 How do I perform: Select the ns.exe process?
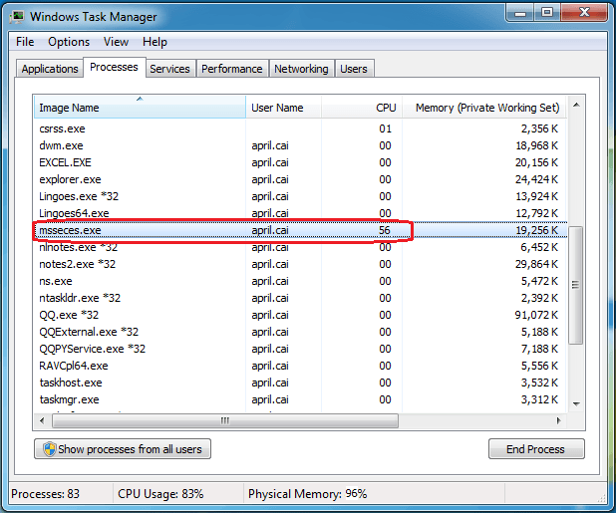(300, 281)
